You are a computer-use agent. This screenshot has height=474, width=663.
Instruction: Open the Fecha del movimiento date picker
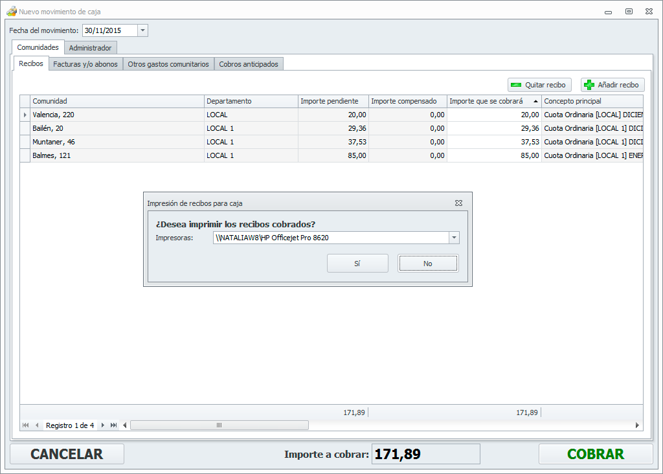point(142,30)
